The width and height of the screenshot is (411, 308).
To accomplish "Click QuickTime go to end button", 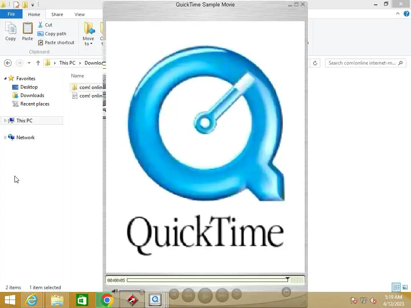I will 236,294.
